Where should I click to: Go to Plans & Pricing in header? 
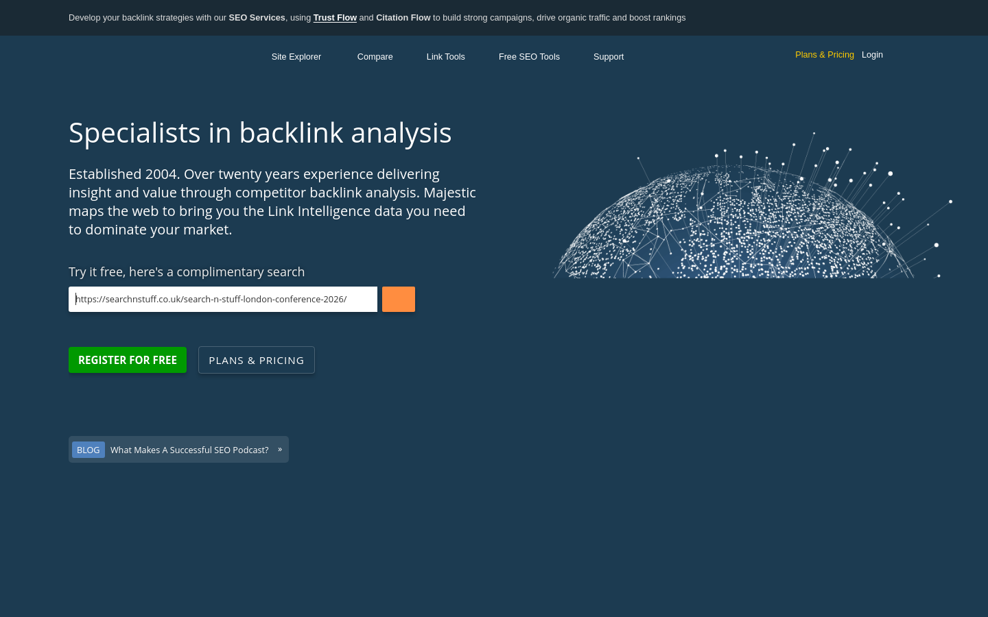tap(825, 55)
